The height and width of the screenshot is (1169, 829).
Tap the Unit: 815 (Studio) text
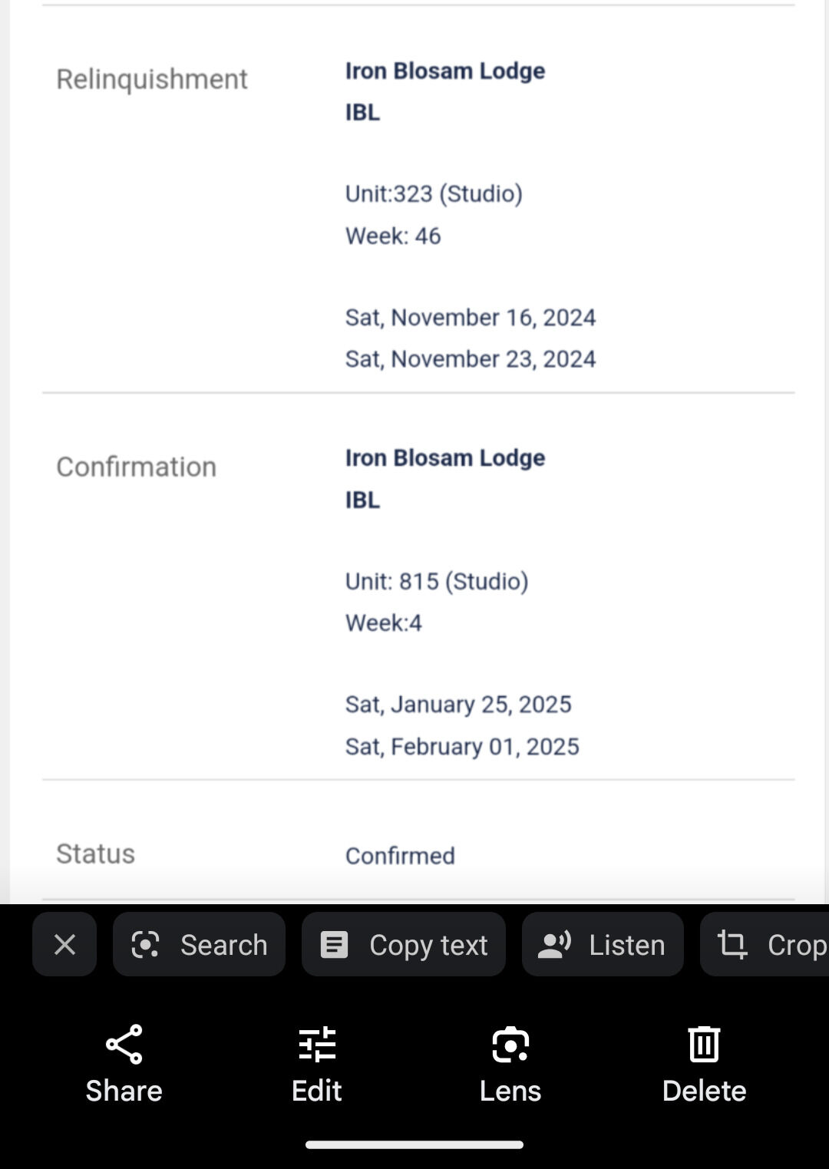tap(437, 581)
